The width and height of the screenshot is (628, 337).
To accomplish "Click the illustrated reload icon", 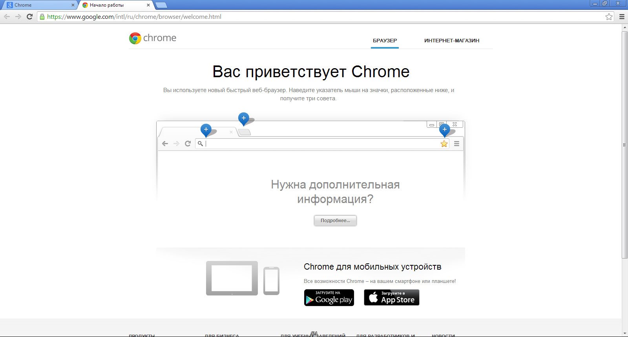I will (x=188, y=144).
